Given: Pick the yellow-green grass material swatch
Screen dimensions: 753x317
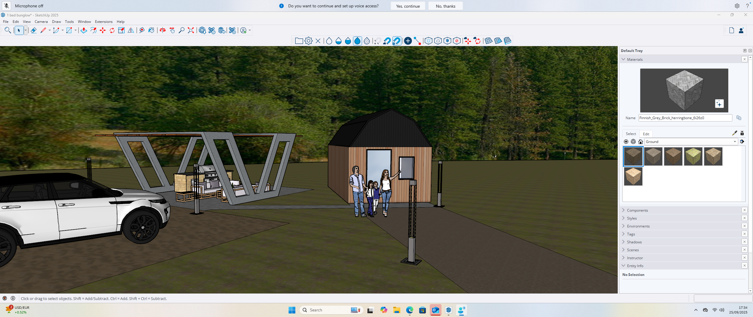Looking at the screenshot, I should click(x=693, y=156).
